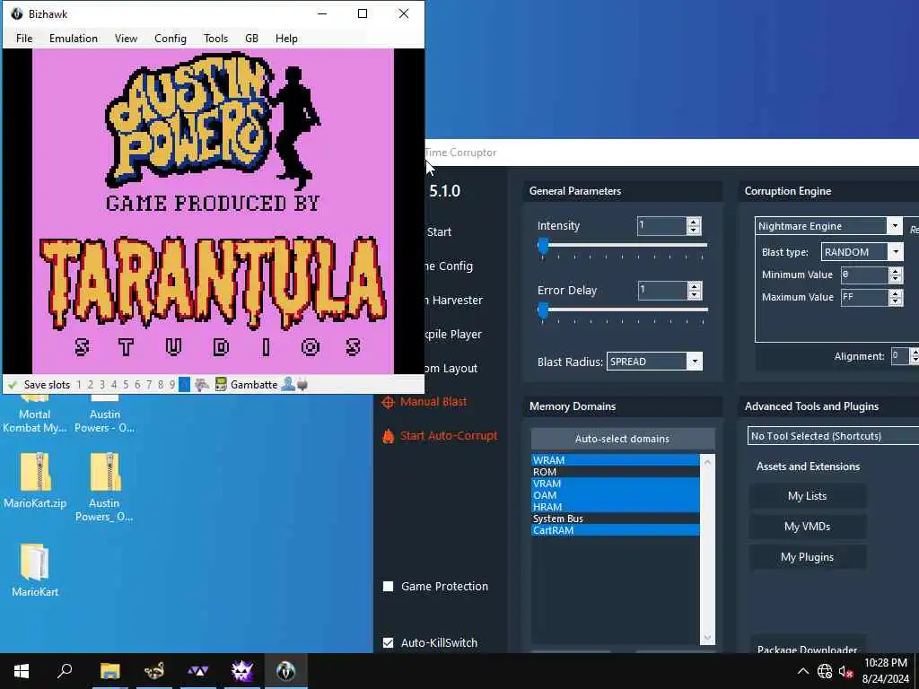The width and height of the screenshot is (919, 689).
Task: Open taskbar search magnifier
Action: (x=65, y=671)
